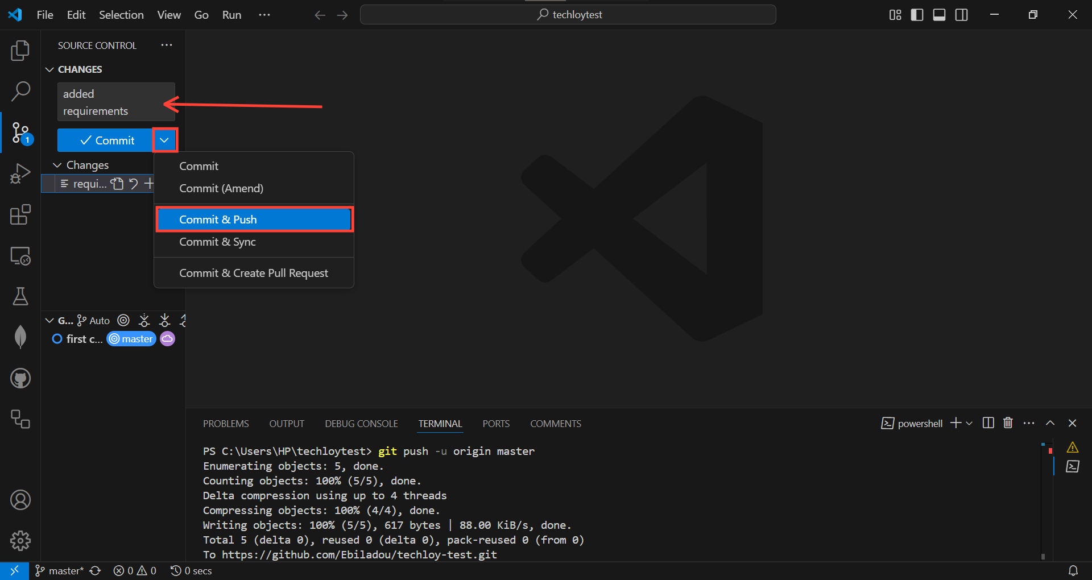1092x580 pixels.
Task: Collapse the Changes section
Action: (x=57, y=165)
